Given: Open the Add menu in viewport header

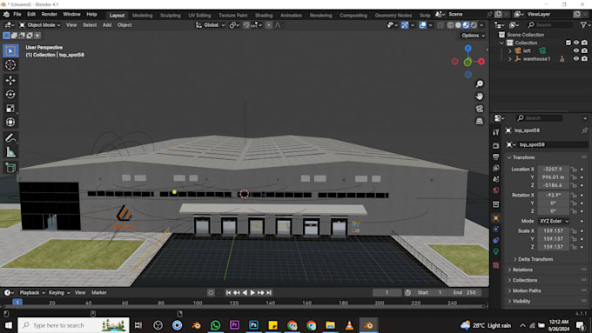Looking at the screenshot, I should (107, 25).
